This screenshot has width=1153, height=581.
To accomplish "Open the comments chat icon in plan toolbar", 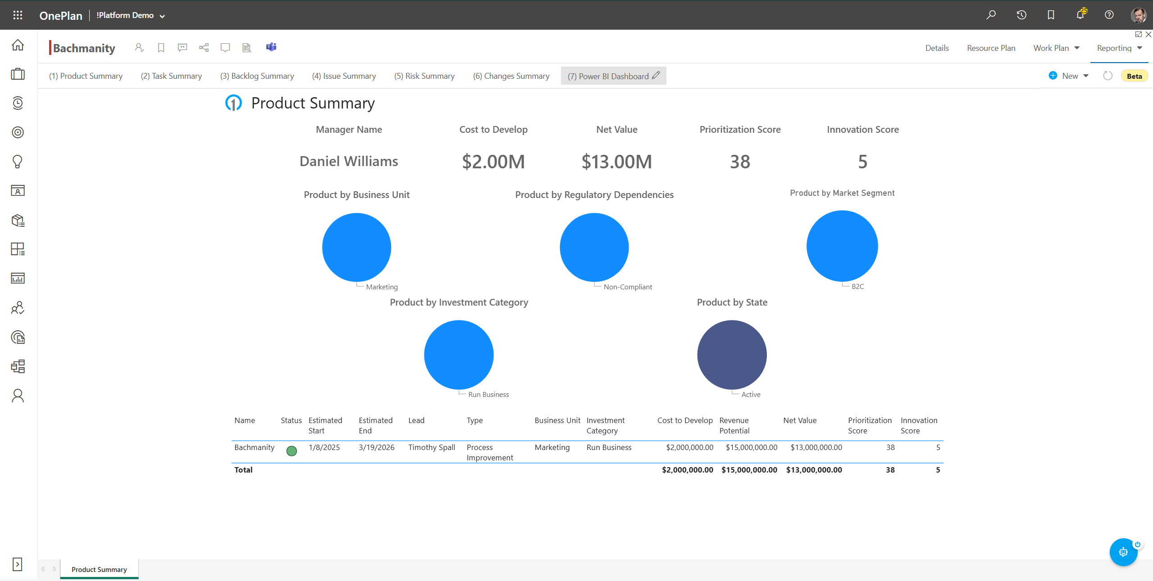I will point(182,47).
